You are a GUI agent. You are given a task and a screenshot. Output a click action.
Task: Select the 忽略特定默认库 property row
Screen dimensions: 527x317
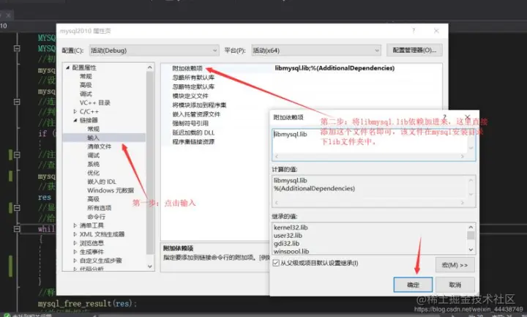193,86
